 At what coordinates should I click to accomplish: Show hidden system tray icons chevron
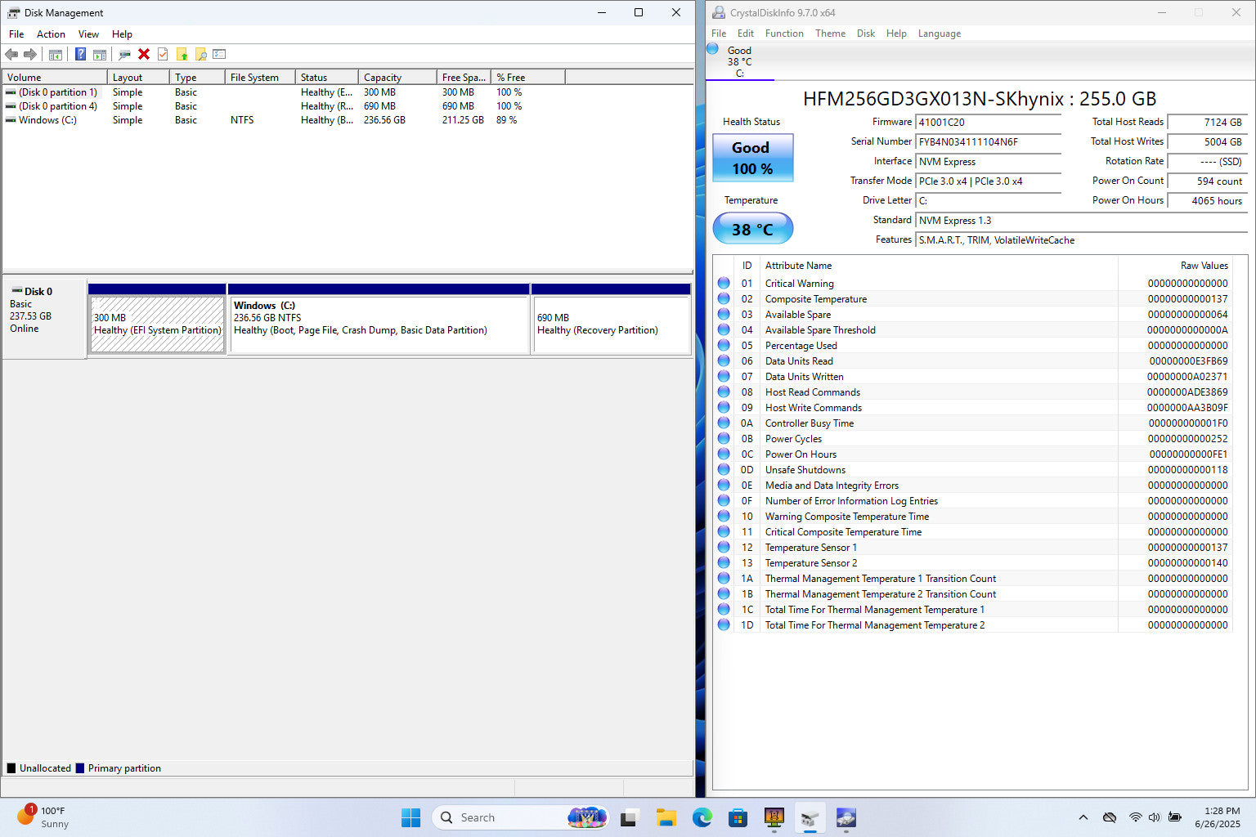click(x=1083, y=817)
